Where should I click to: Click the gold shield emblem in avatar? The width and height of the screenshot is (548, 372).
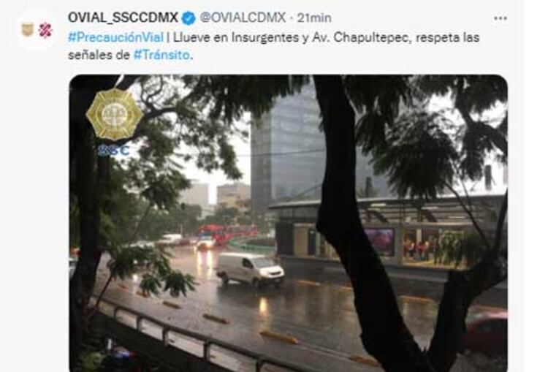point(28,30)
